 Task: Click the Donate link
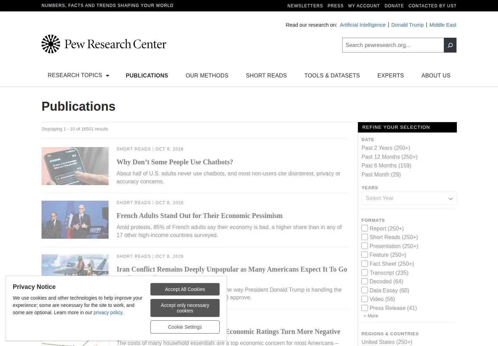394,6
